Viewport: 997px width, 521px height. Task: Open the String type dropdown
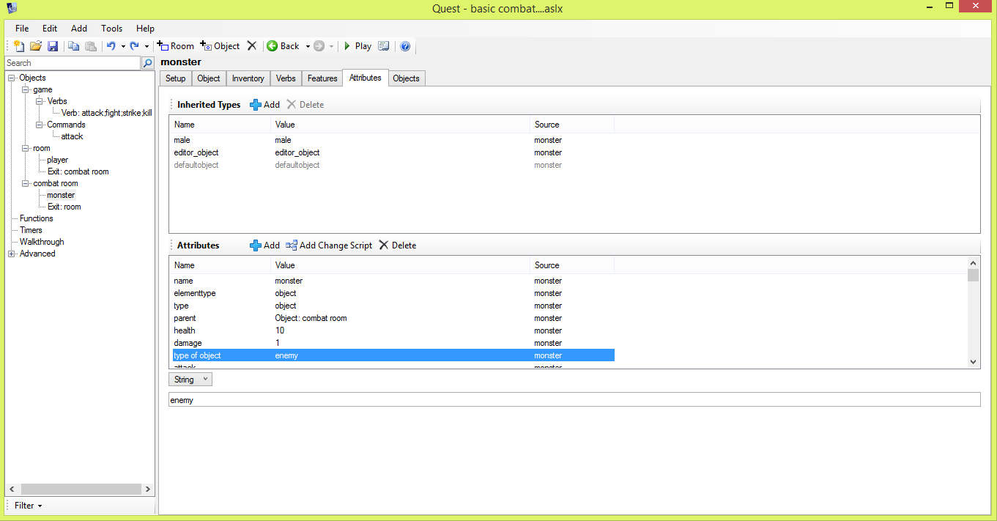190,380
